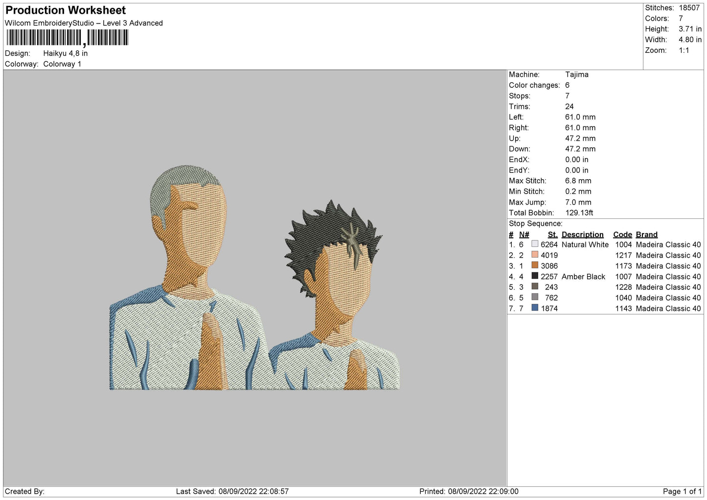Click the embroidered gray-haired character
The width and height of the screenshot is (707, 500).
point(188,278)
